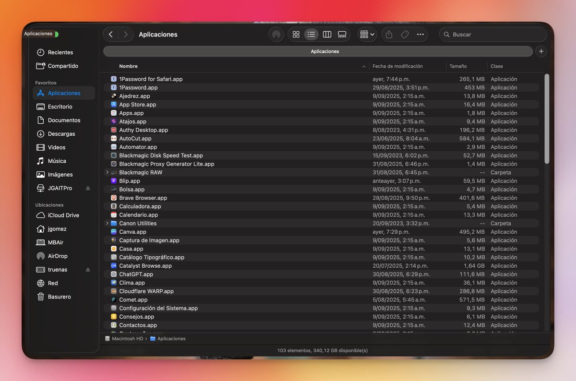The image size is (576, 381).
Task: Select the Bolsa.app file name
Action: click(132, 190)
